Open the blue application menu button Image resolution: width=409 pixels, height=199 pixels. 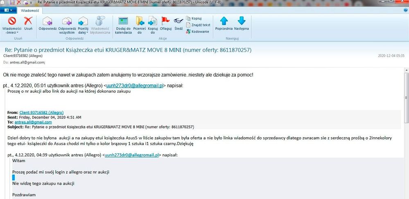8,10
